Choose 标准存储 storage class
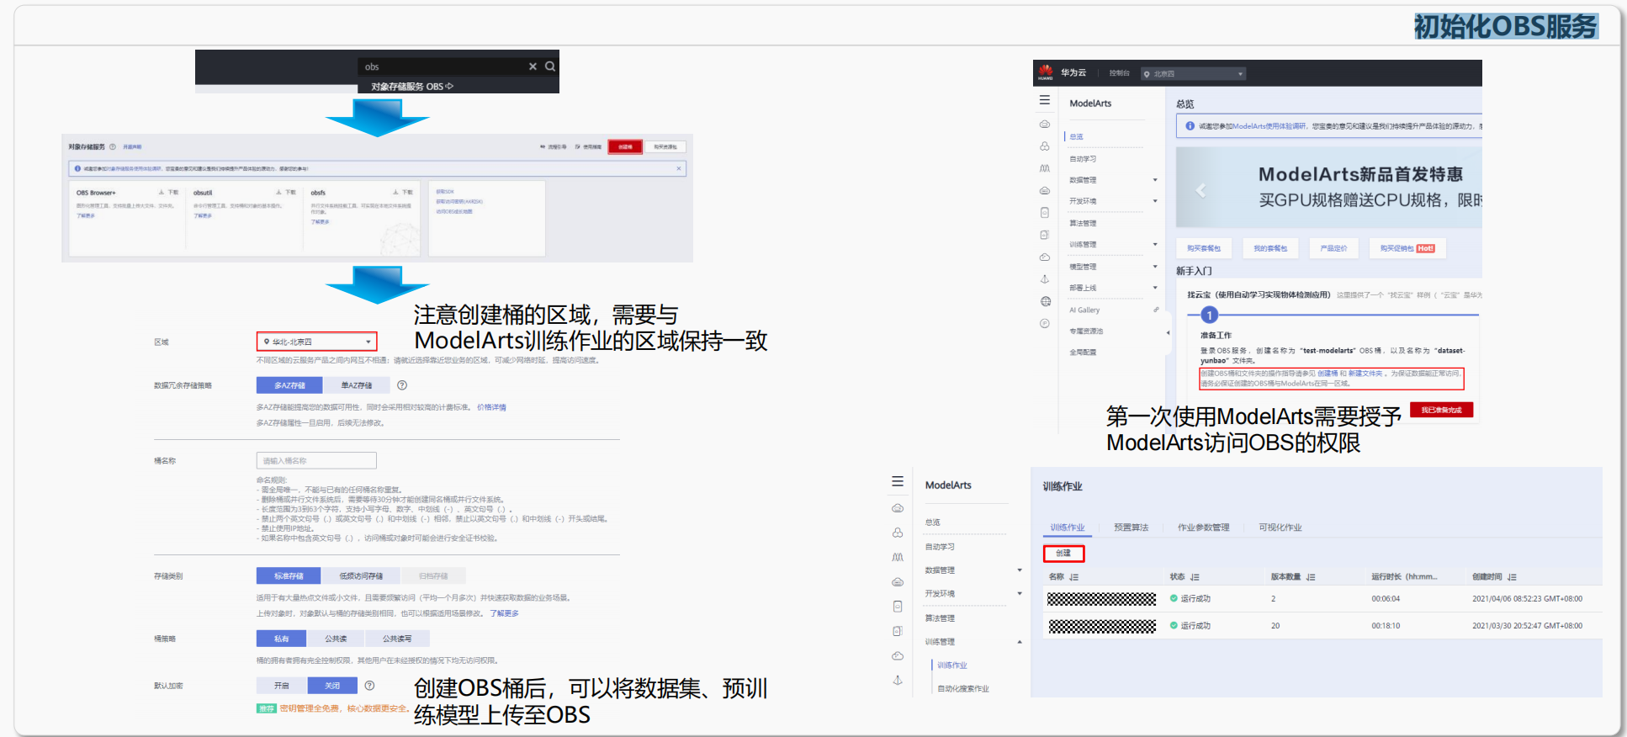The width and height of the screenshot is (1627, 737). click(x=289, y=576)
